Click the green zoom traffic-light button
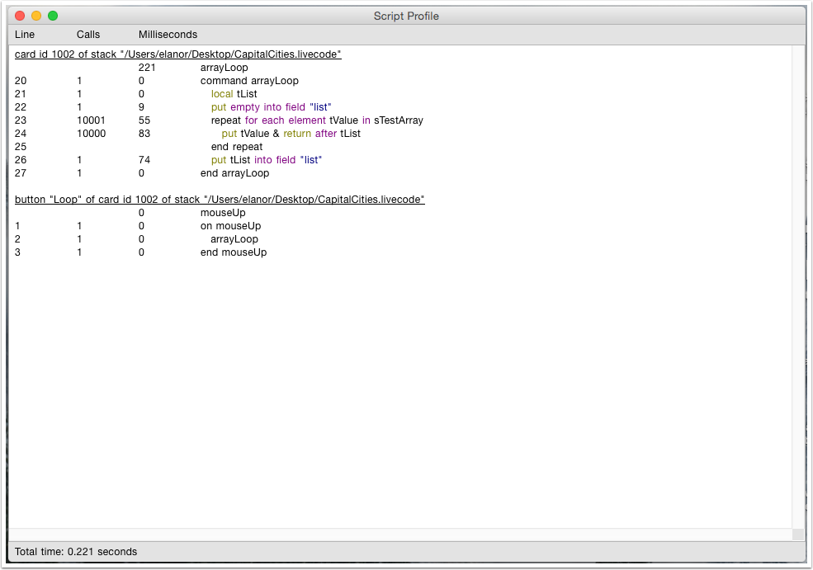This screenshot has height=570, width=813. coord(52,15)
